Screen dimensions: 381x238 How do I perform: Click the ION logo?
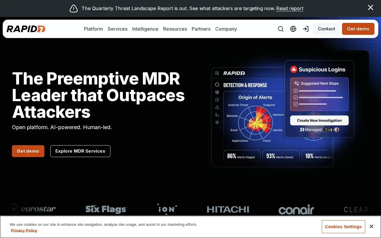pos(167,209)
